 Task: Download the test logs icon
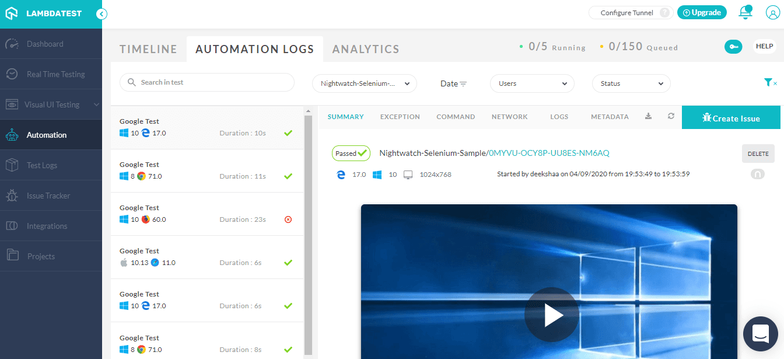coord(648,116)
